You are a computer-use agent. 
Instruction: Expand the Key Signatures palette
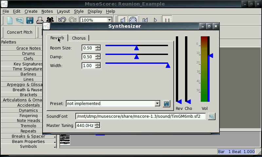22,64
